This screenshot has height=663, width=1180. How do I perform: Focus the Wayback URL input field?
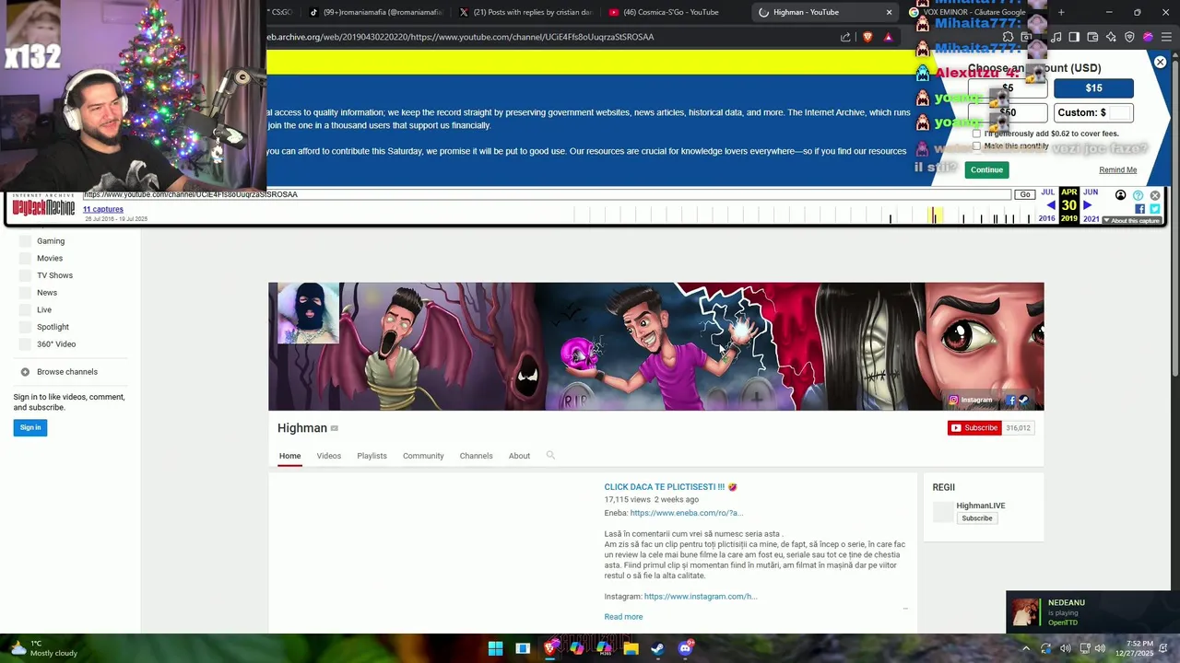(548, 194)
